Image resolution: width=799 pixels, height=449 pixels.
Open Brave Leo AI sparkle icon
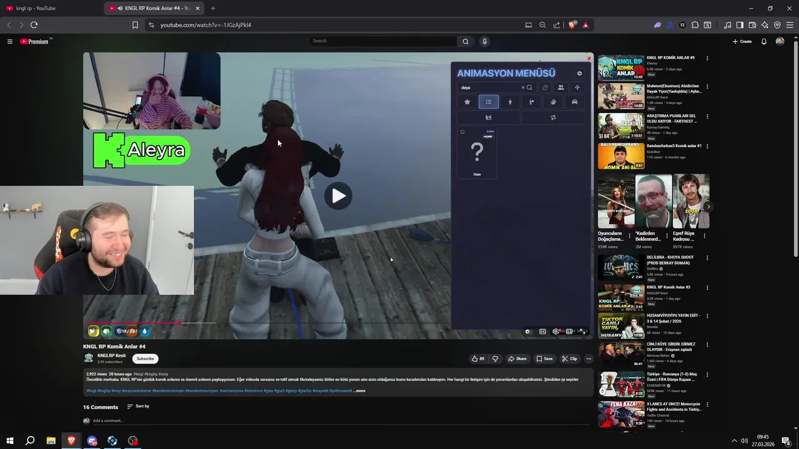pos(765,25)
